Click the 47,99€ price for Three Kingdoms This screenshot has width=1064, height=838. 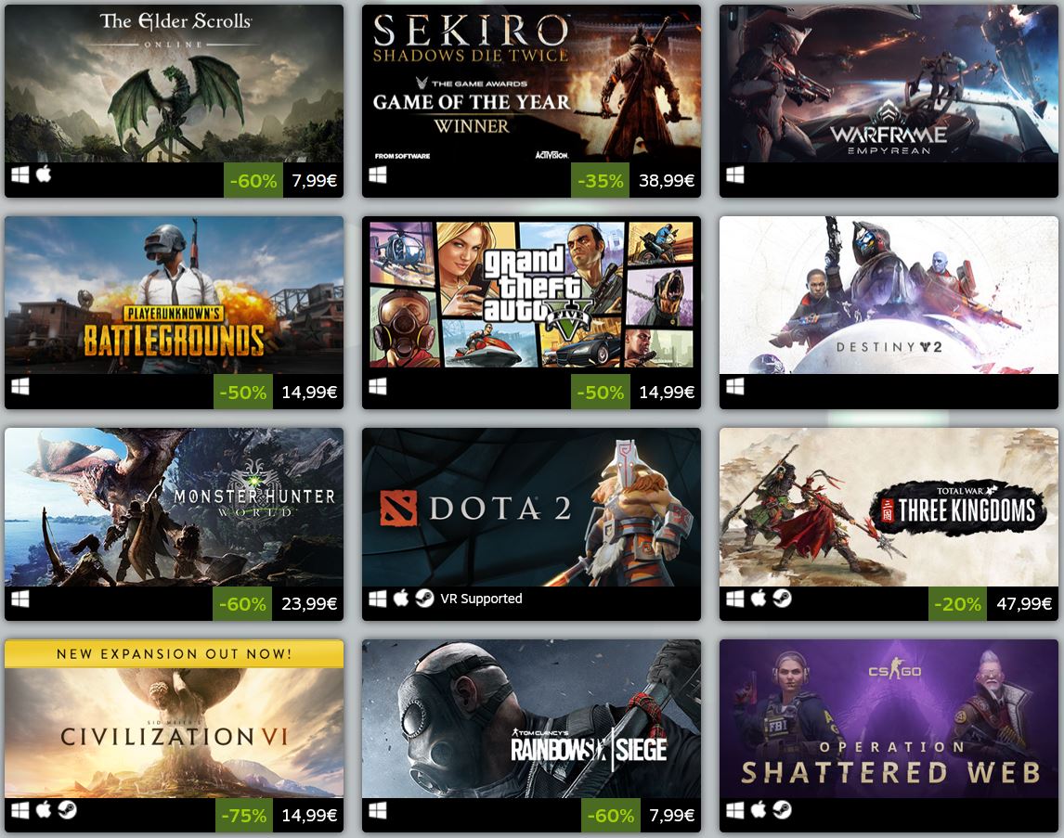1024,603
